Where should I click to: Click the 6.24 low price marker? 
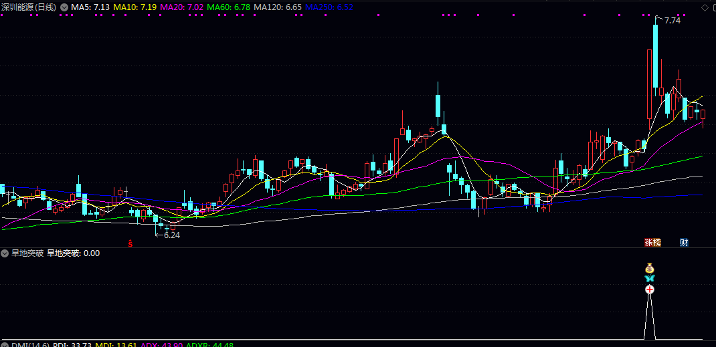pos(171,235)
